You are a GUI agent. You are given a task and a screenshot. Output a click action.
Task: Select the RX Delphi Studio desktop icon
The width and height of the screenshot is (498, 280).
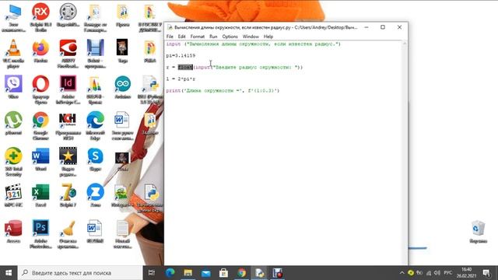click(40, 17)
